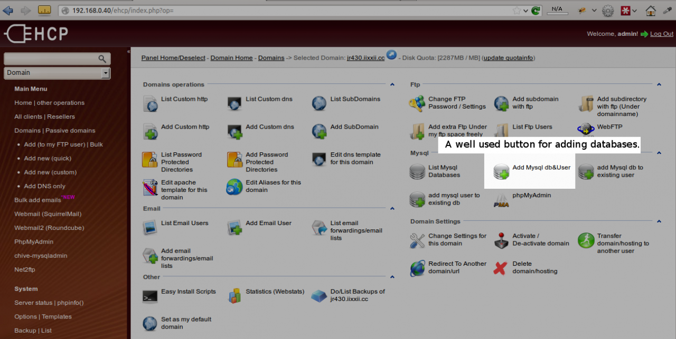Image resolution: width=676 pixels, height=339 pixels.
Task: Open phpMyAdmin PMA icon
Action: [x=502, y=200]
